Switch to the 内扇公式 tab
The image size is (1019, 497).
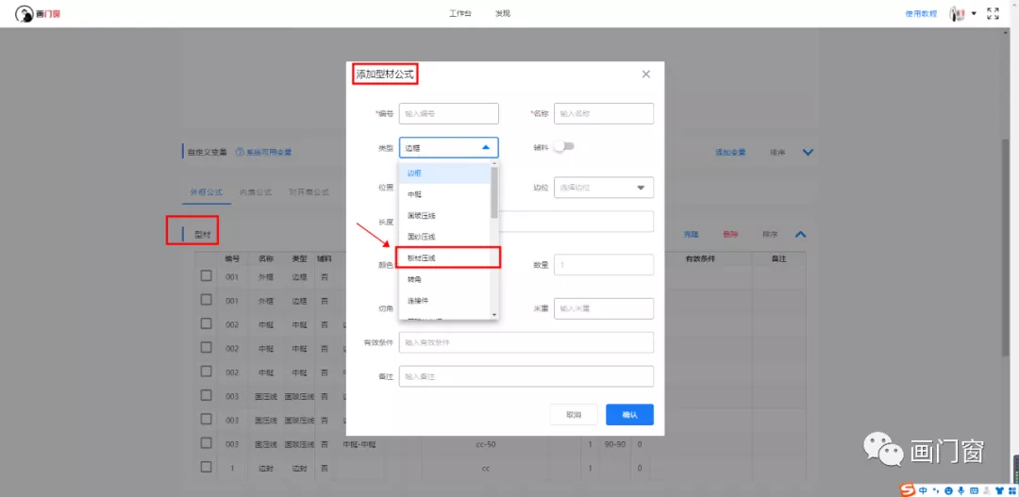[255, 192]
